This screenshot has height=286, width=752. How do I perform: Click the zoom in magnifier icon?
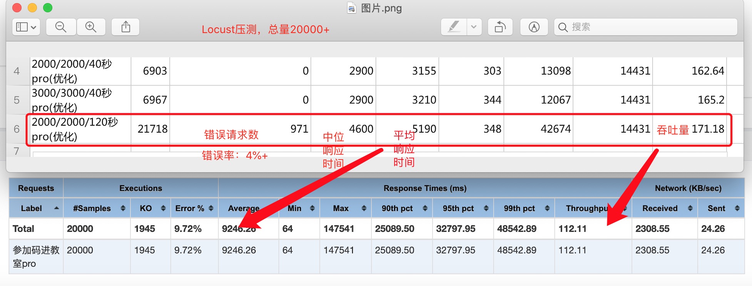pos(91,27)
